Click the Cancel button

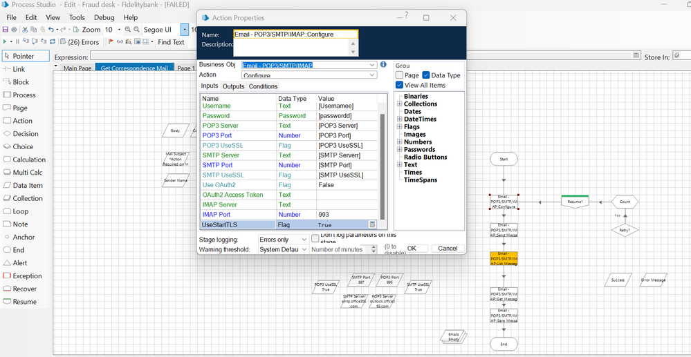tap(448, 249)
